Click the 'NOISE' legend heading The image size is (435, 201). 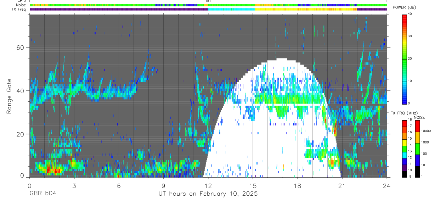[419, 117]
